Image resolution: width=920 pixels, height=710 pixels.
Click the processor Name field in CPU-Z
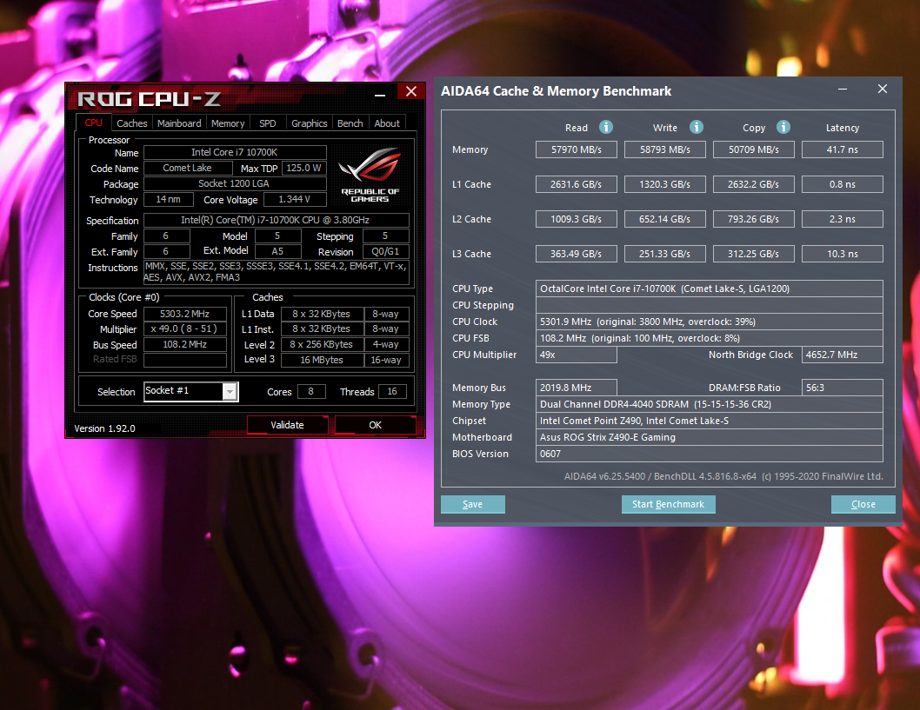235,152
